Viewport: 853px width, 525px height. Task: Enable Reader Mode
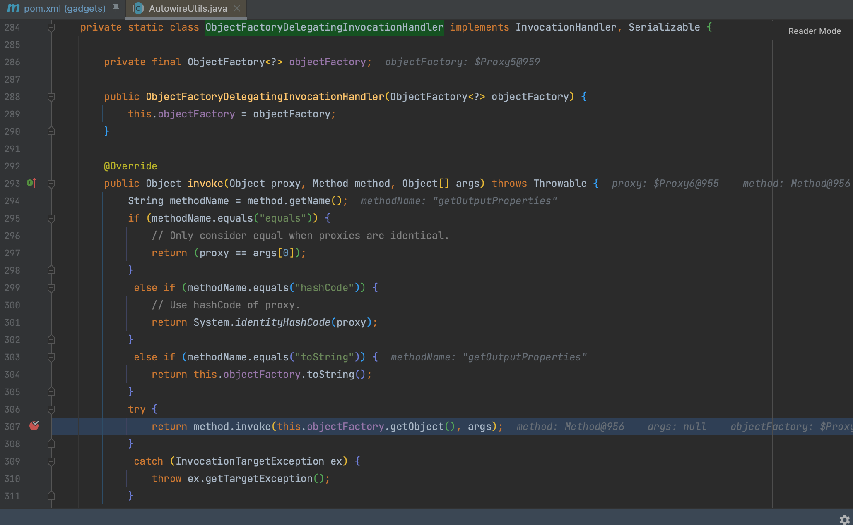pos(814,31)
